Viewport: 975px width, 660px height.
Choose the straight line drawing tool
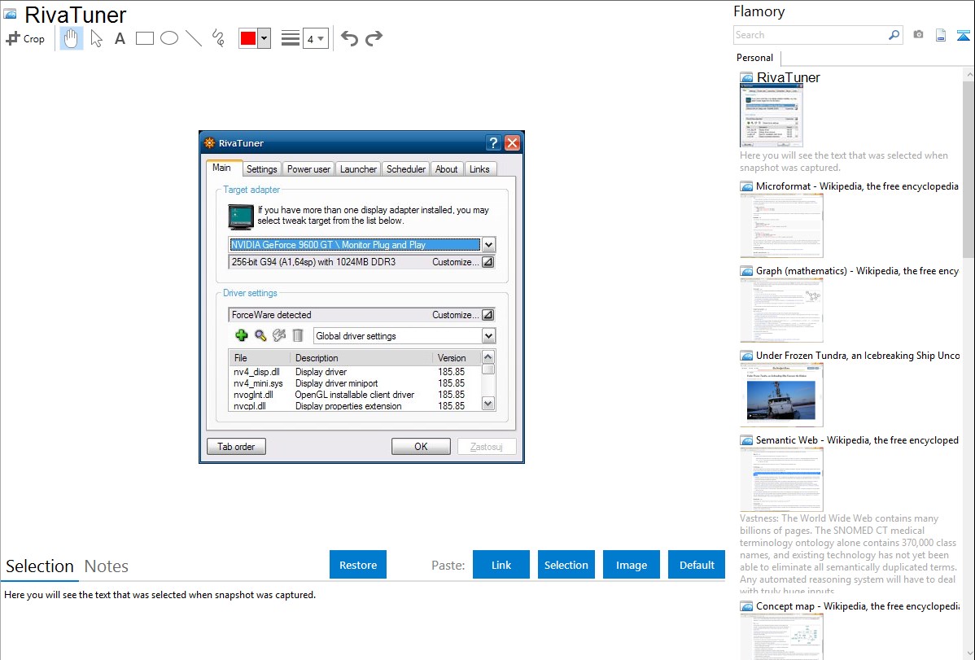(x=194, y=38)
